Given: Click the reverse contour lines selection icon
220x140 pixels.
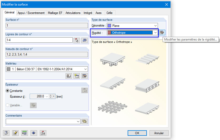Looking at the screenshot, I should tap(84, 40).
